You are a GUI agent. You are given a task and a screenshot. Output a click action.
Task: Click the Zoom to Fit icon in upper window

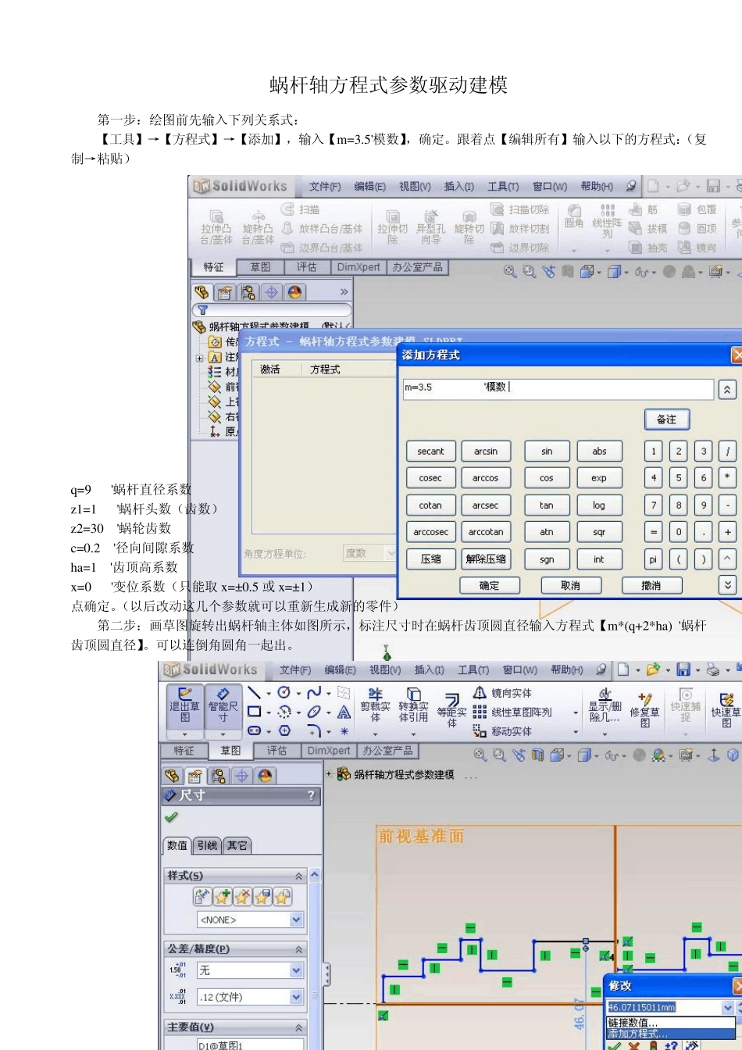point(510,271)
